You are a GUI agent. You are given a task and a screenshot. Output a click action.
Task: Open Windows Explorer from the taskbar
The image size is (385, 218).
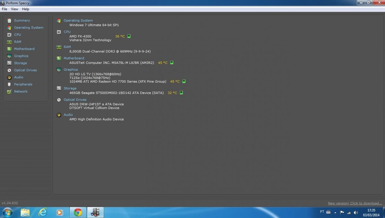coord(25,213)
